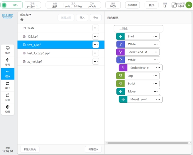Open the 移动 move tab in sidebar

pyautogui.click(x=8, y=62)
